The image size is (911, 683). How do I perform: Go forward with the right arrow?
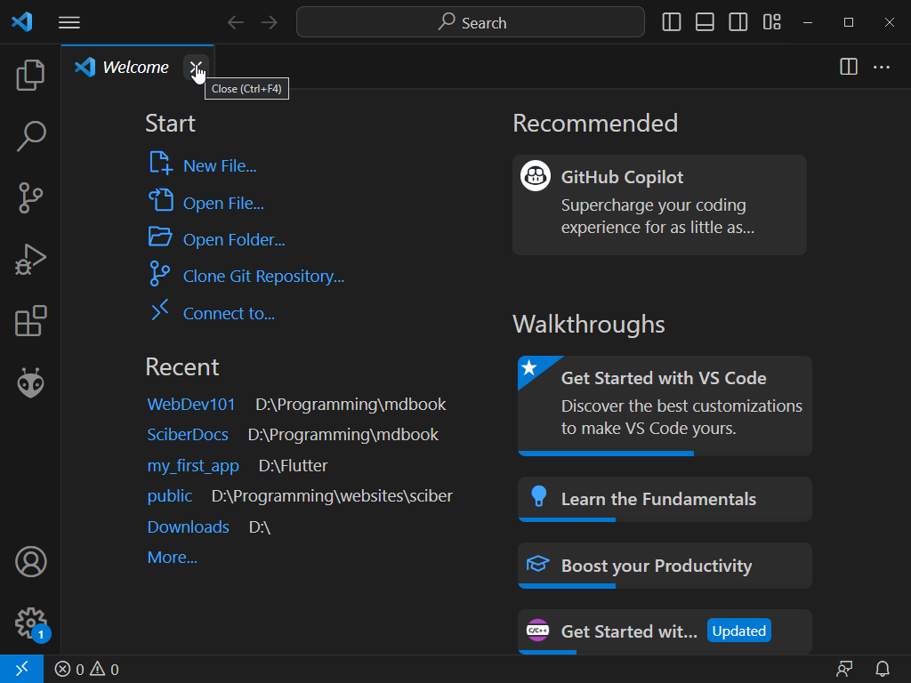(269, 22)
